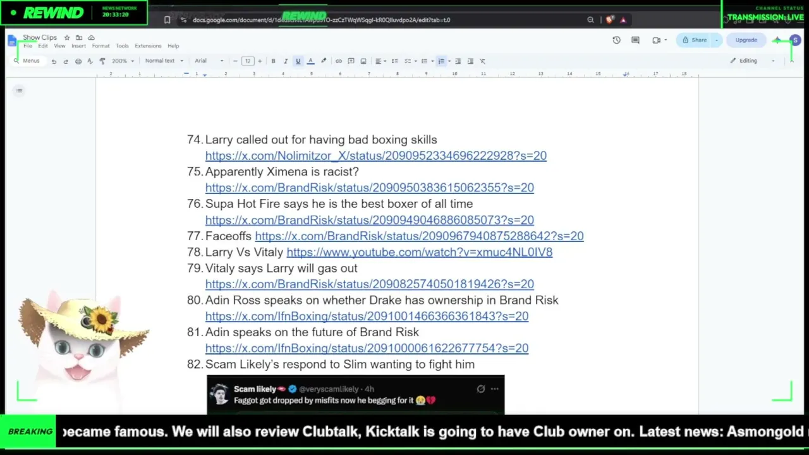Viewport: 809px width, 455px height.
Task: Move document to folder icon
Action: pyautogui.click(x=79, y=38)
